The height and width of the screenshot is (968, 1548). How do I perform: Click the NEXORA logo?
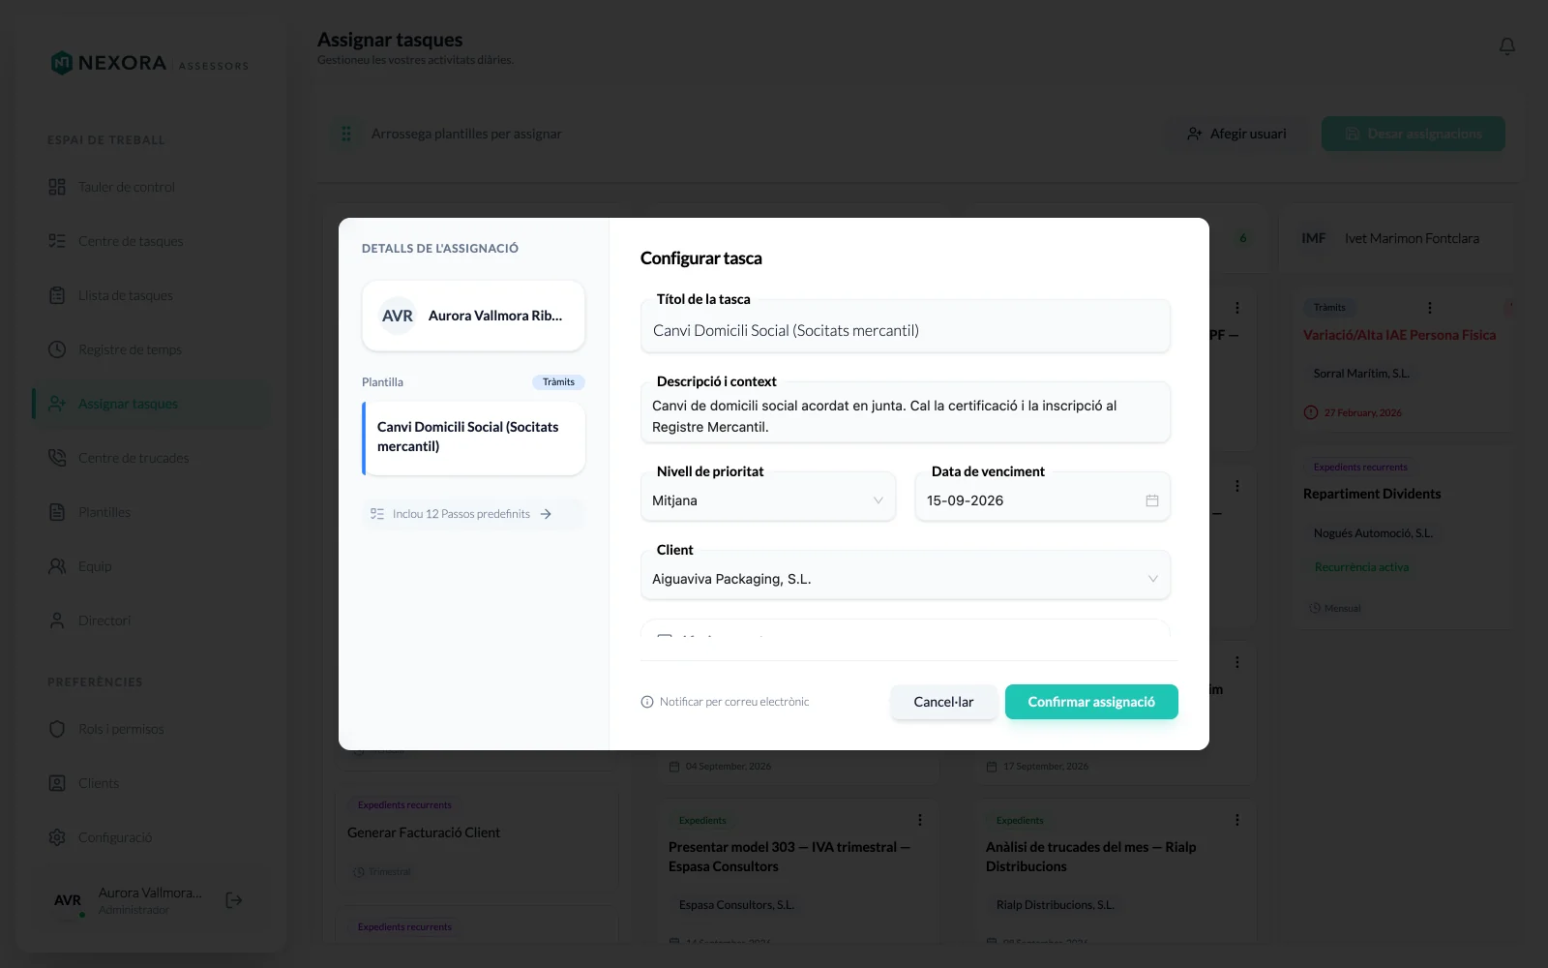150,63
